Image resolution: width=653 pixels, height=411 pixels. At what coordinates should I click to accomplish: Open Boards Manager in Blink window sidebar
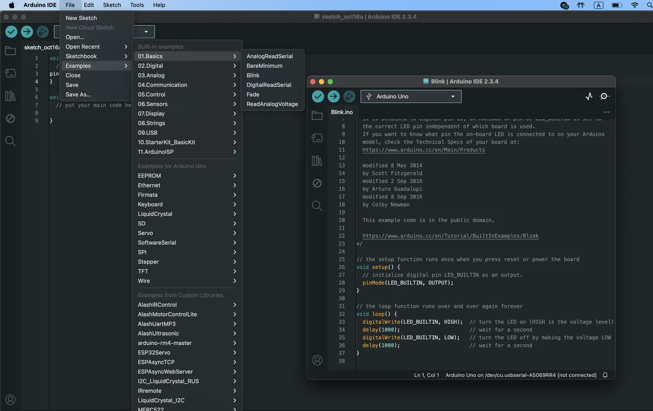317,138
